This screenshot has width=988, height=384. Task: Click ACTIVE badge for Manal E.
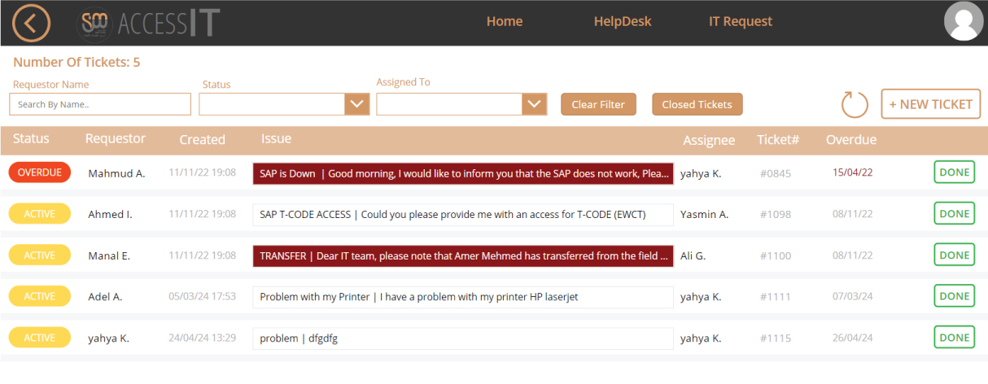click(x=40, y=255)
